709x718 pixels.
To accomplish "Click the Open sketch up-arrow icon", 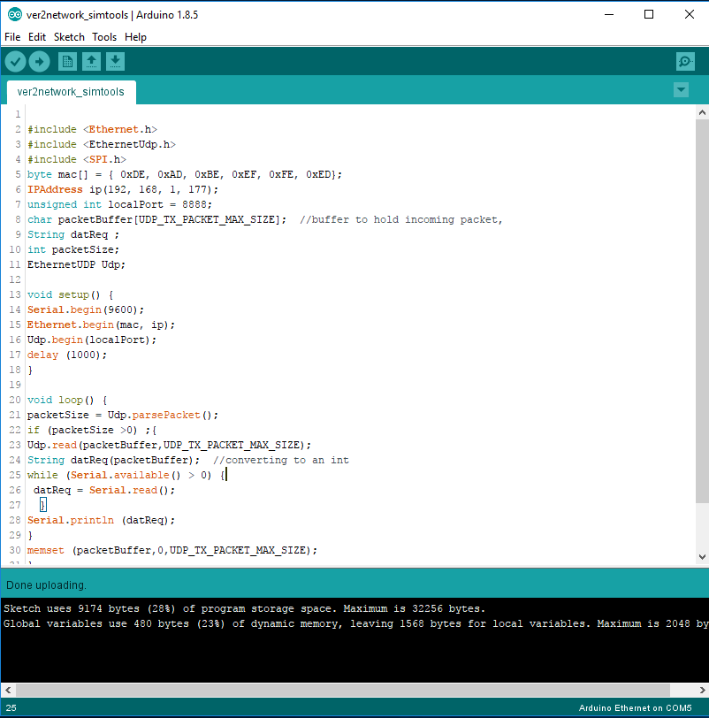I will (x=92, y=61).
